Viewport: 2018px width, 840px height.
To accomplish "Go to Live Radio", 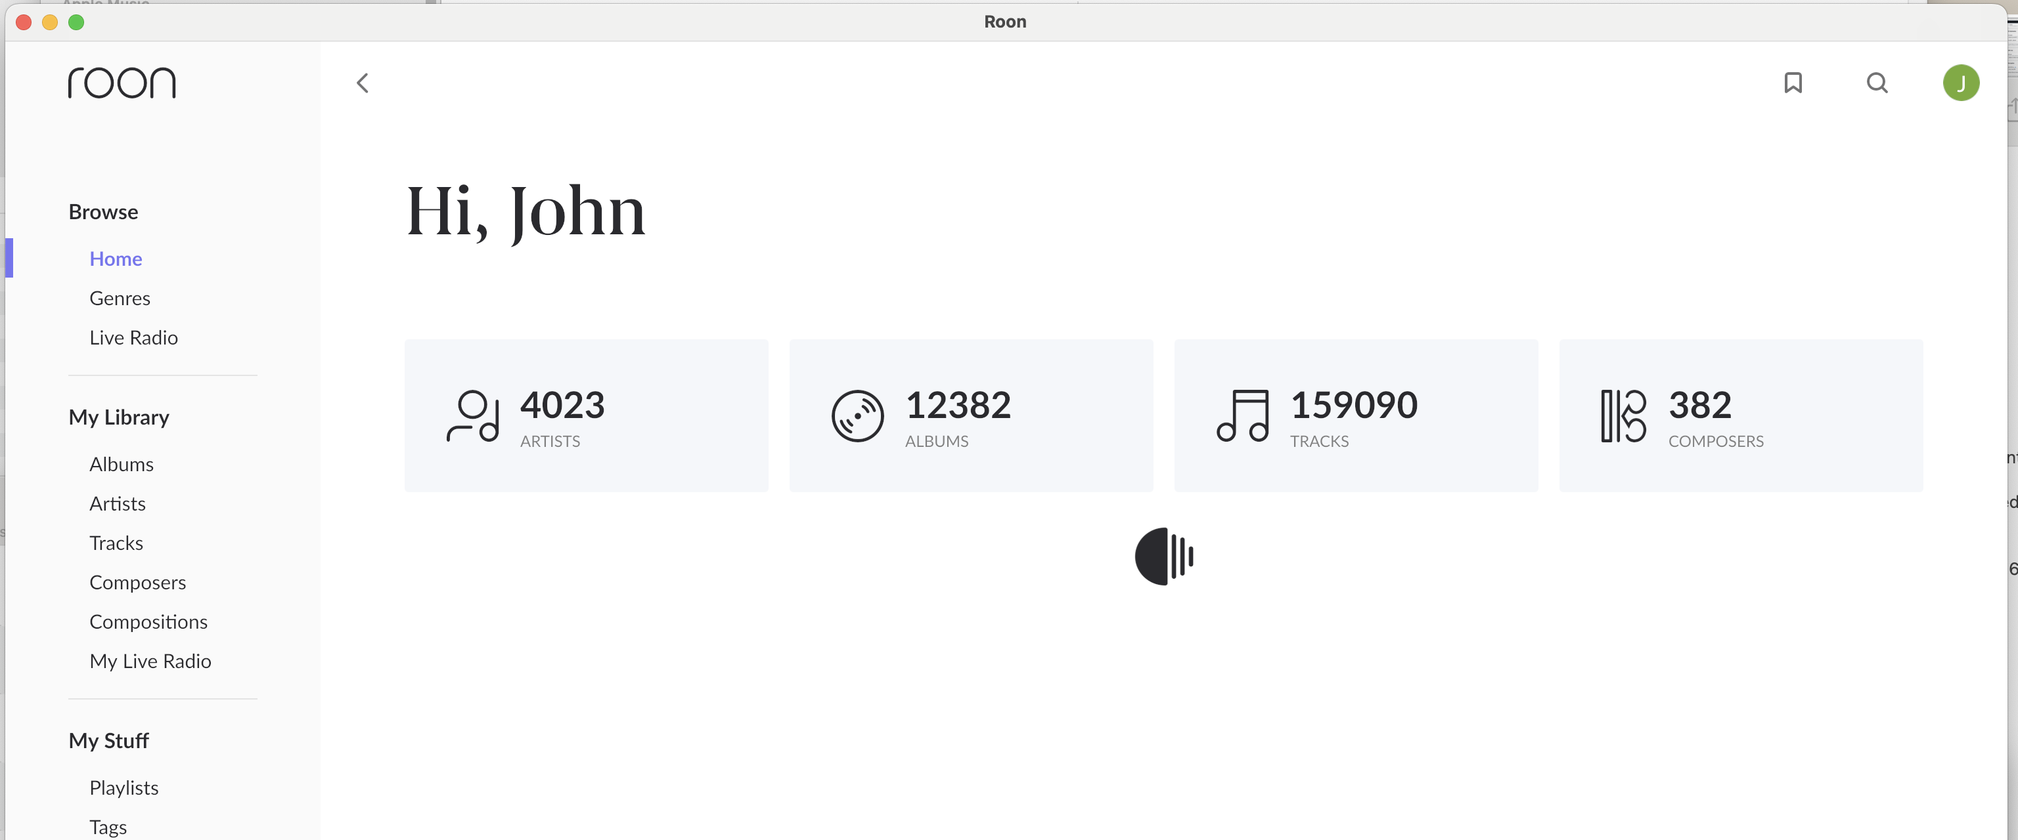I will click(133, 337).
